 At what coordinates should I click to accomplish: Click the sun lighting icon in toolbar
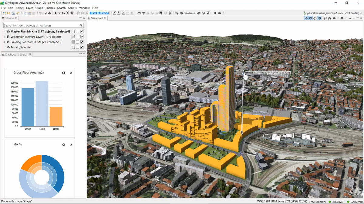pyautogui.click(x=215, y=13)
